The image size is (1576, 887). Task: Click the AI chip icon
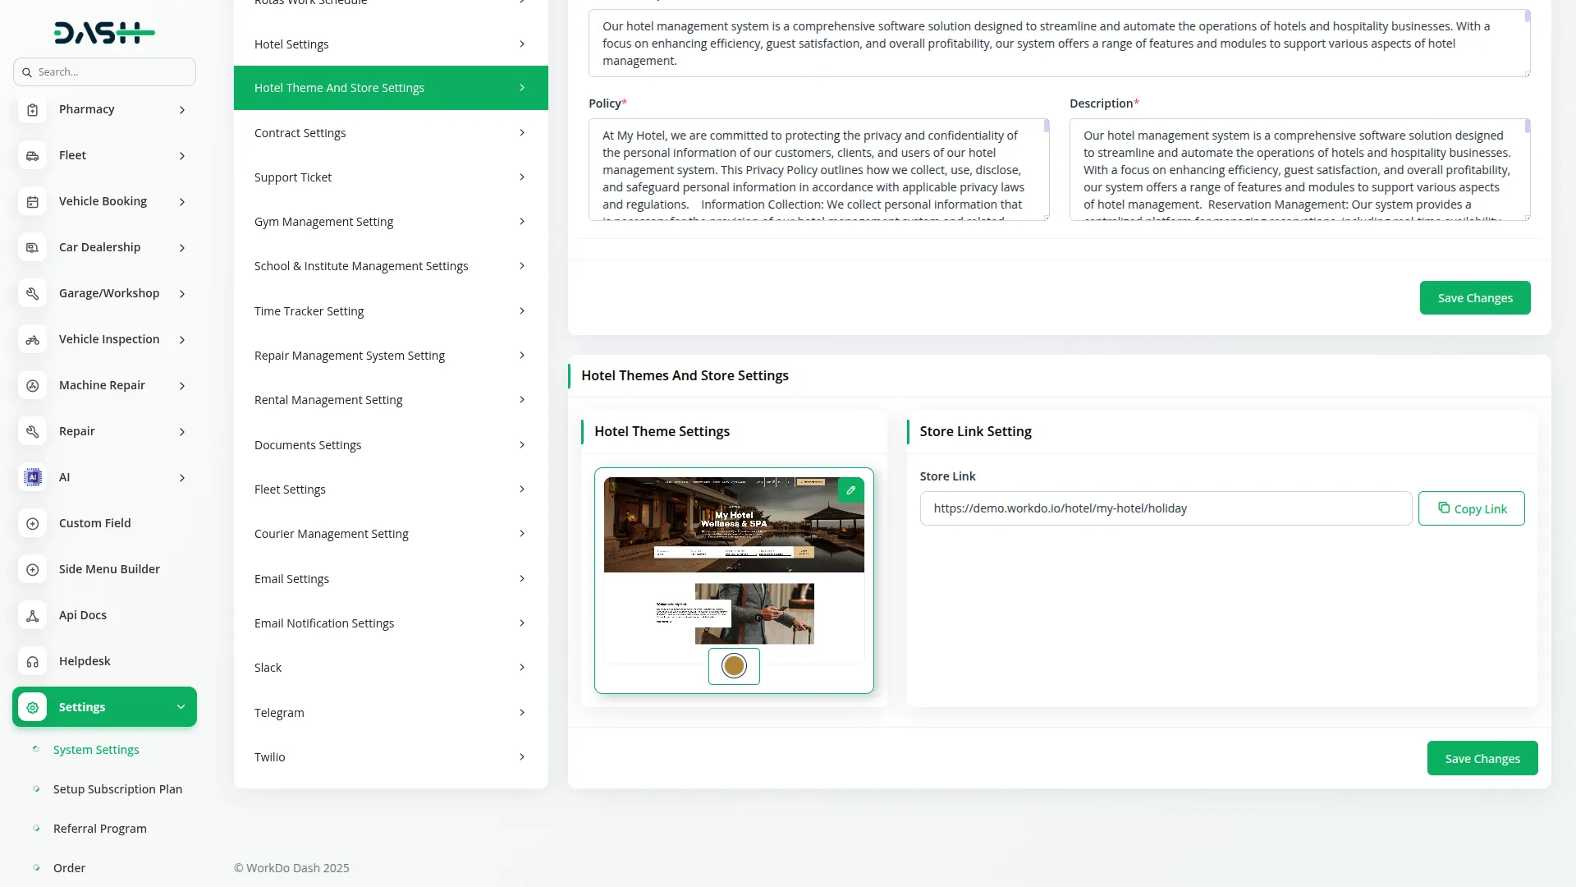coord(33,477)
